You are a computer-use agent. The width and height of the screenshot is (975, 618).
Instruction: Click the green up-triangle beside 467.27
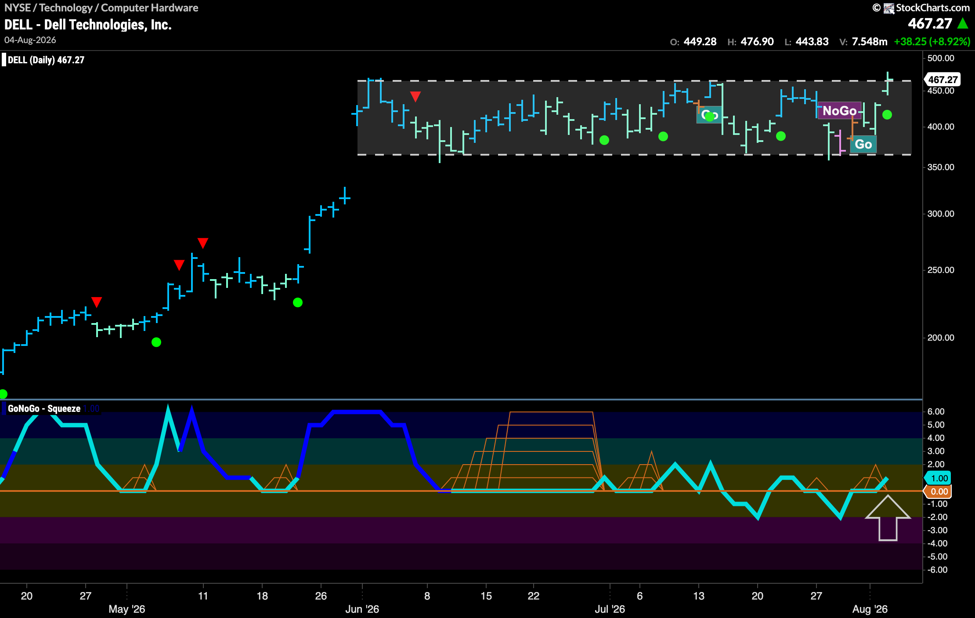coord(963,23)
